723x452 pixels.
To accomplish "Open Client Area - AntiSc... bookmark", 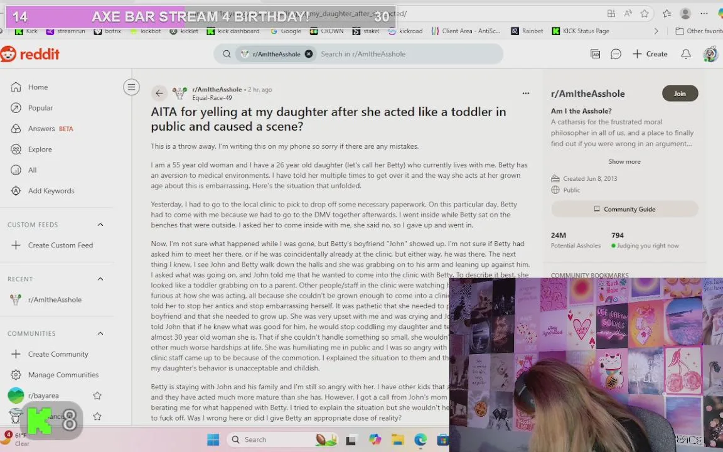I will (x=466, y=31).
